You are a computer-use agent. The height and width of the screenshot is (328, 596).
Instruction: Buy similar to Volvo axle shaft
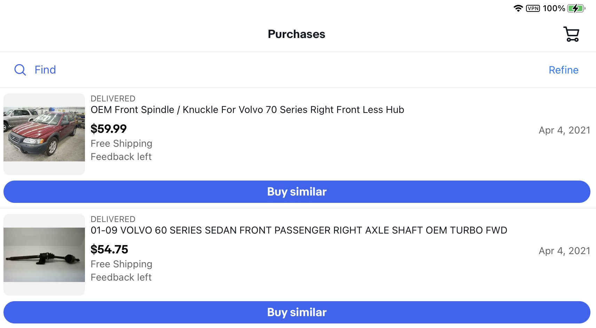[297, 312]
